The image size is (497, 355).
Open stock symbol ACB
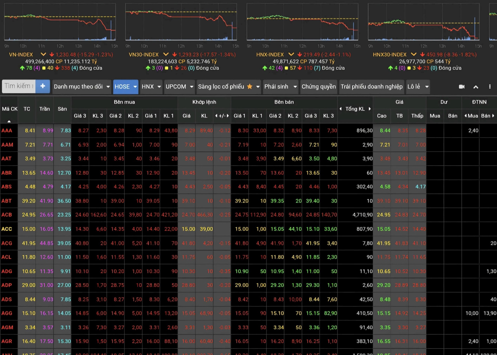click(x=7, y=215)
